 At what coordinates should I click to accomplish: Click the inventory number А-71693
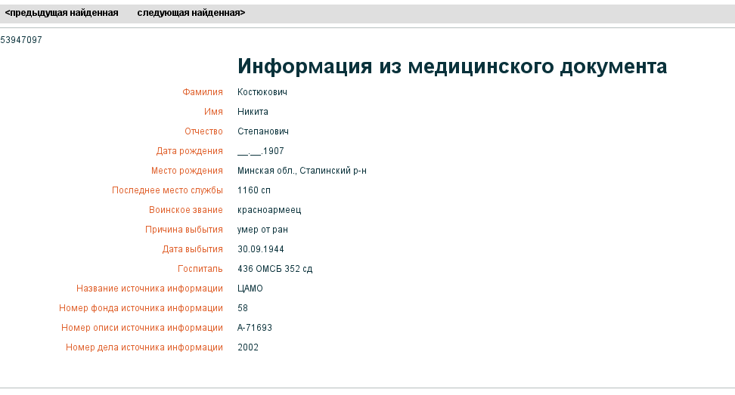tap(255, 328)
